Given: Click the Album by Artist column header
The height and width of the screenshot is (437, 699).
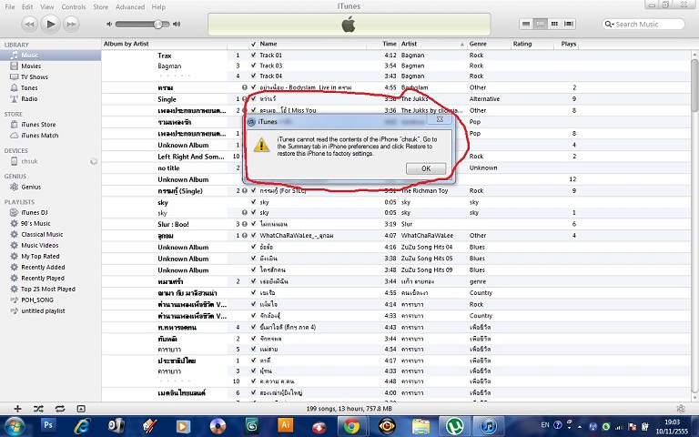Looking at the screenshot, I should pos(165,44).
